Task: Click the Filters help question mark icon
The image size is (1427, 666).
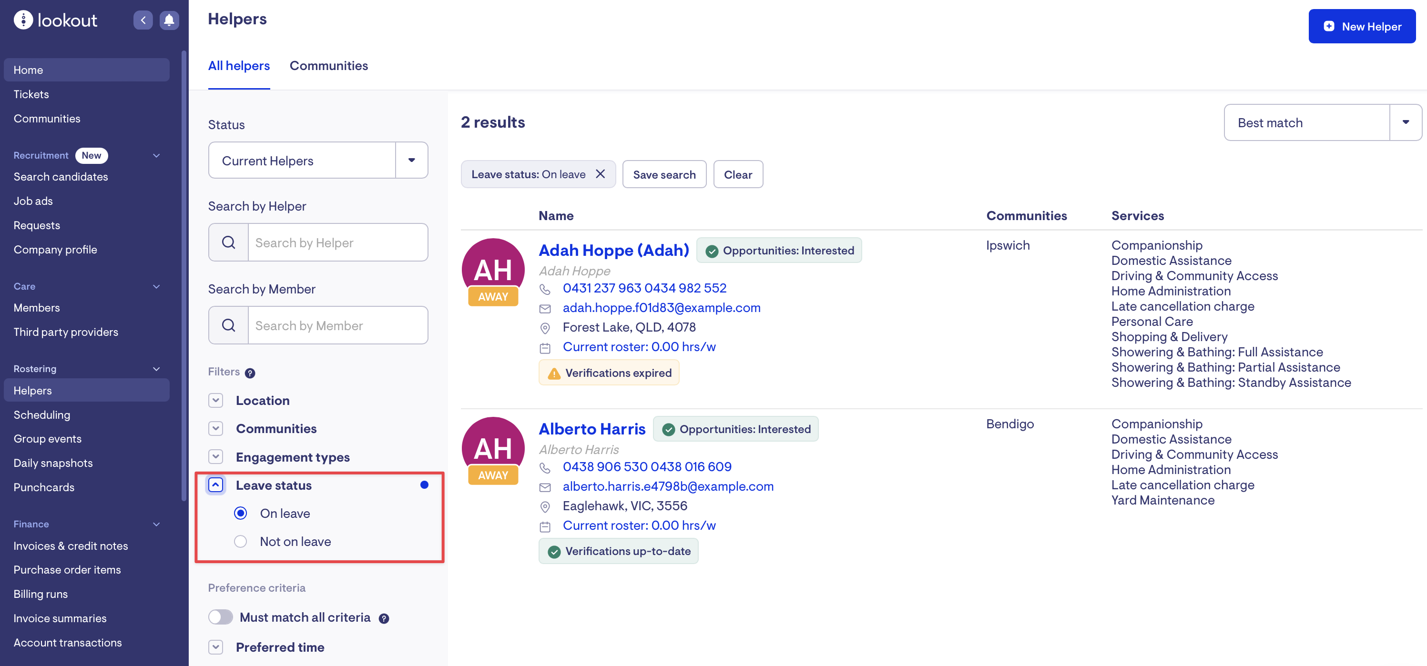Action: click(250, 373)
